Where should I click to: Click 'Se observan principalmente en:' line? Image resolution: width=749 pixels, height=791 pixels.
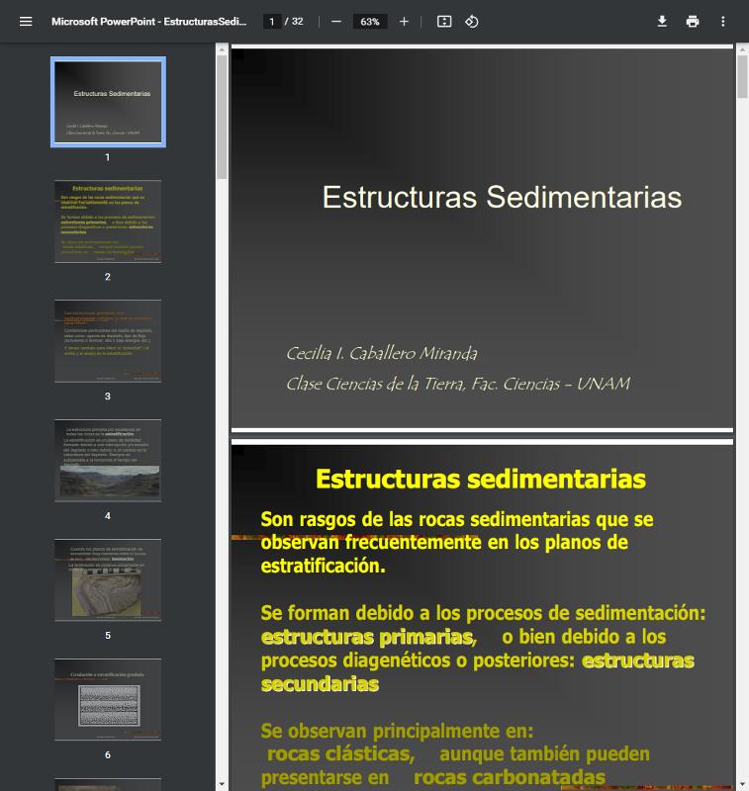click(x=397, y=731)
